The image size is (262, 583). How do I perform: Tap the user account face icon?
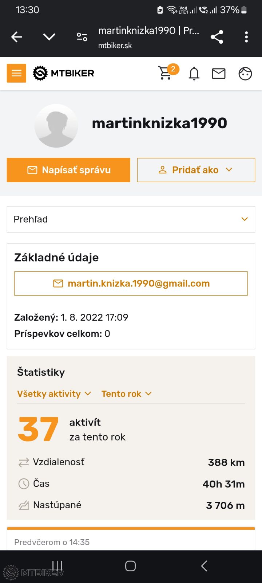[245, 74]
